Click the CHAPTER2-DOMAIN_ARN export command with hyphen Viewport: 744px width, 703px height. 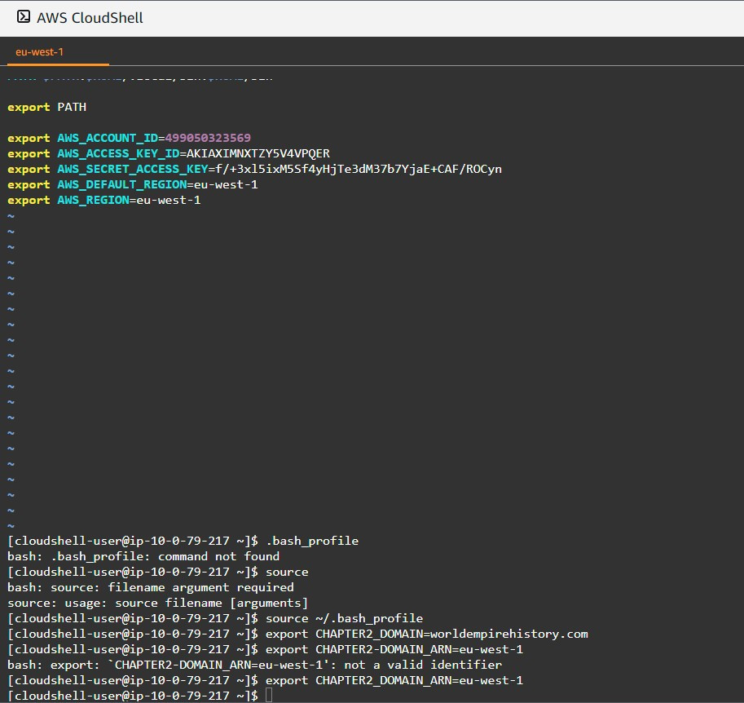pyautogui.click(x=394, y=649)
